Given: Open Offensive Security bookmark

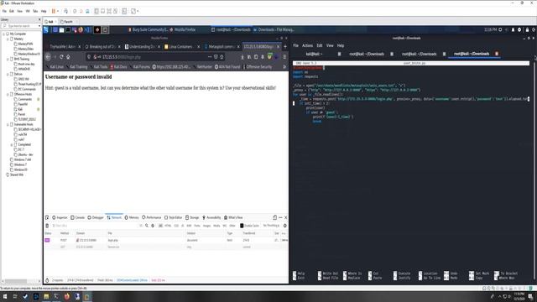Looking at the screenshot, I should point(258,67).
